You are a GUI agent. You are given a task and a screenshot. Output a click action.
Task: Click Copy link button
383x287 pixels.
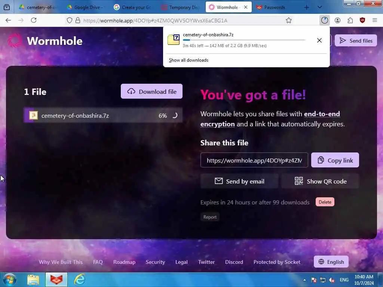335,160
